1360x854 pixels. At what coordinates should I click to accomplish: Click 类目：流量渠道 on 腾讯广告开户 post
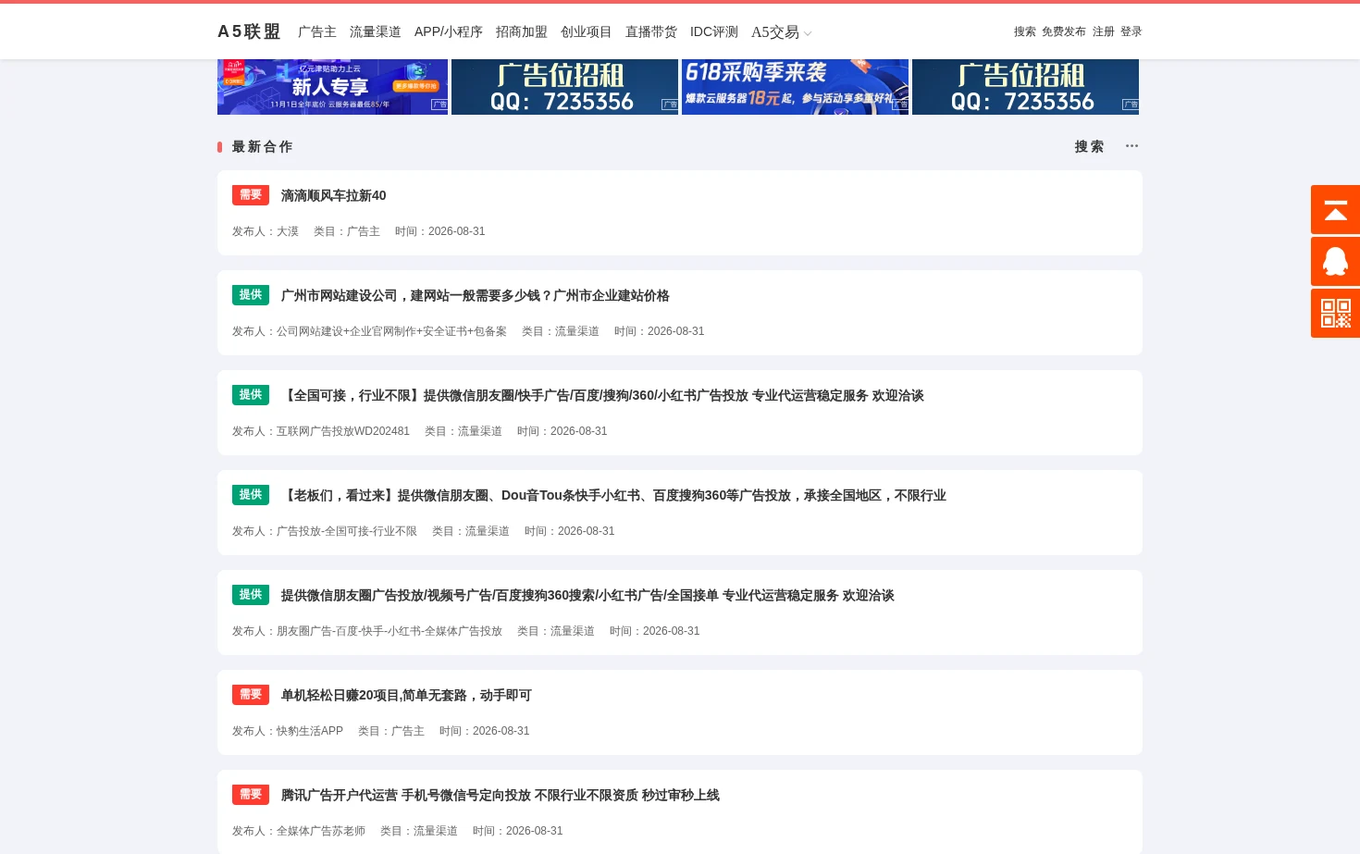coord(419,831)
